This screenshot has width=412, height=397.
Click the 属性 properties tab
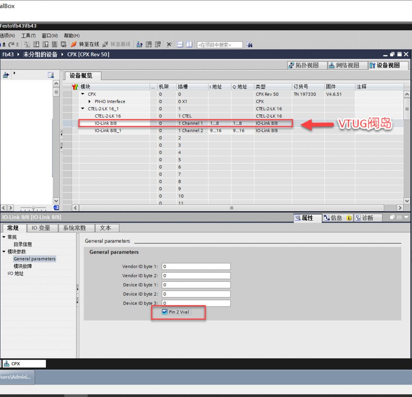[307, 218]
